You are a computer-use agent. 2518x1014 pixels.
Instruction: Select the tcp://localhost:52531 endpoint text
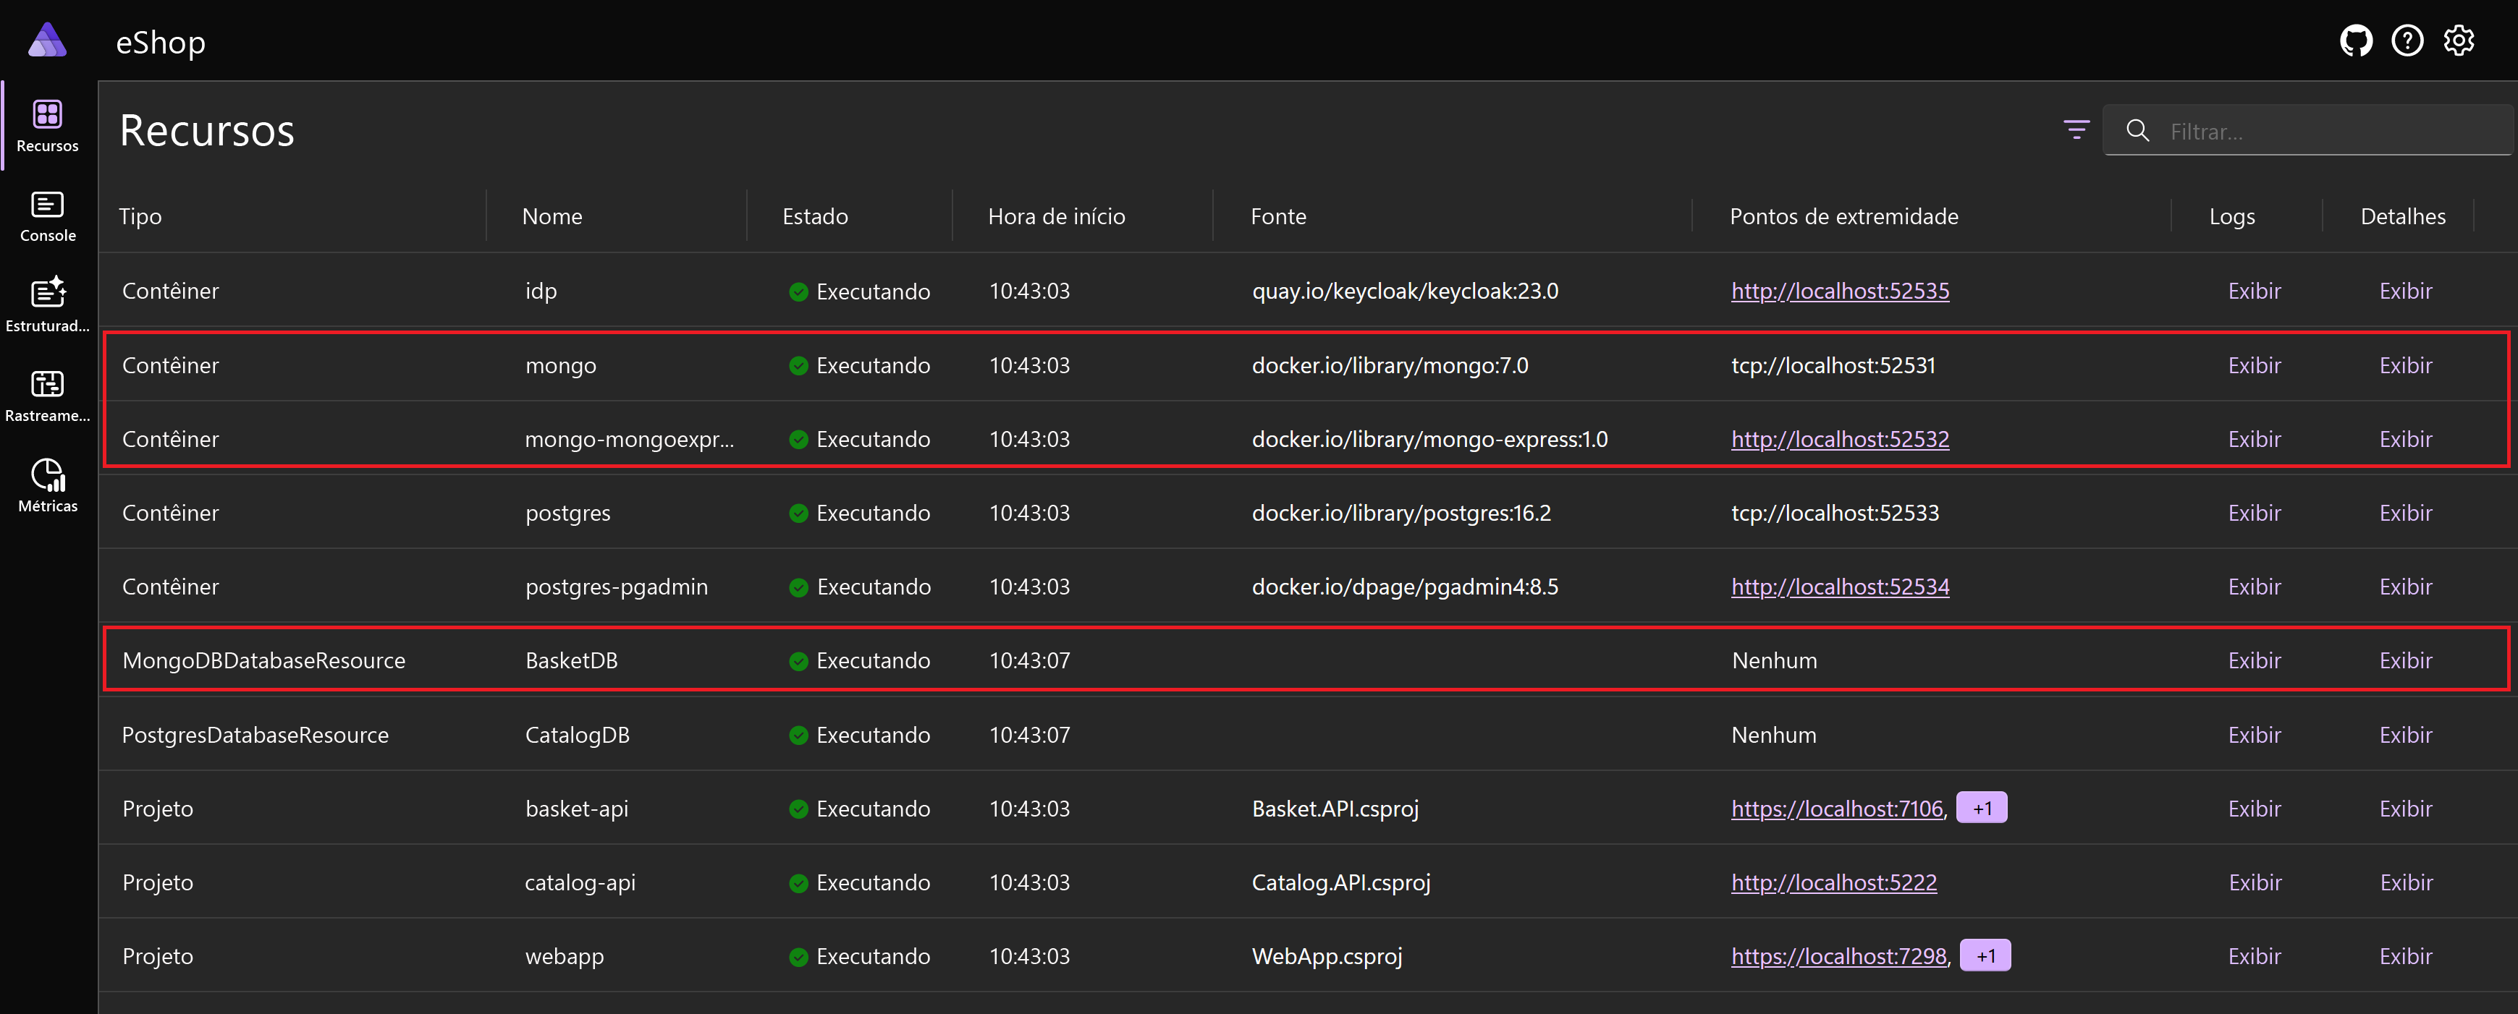click(1833, 365)
